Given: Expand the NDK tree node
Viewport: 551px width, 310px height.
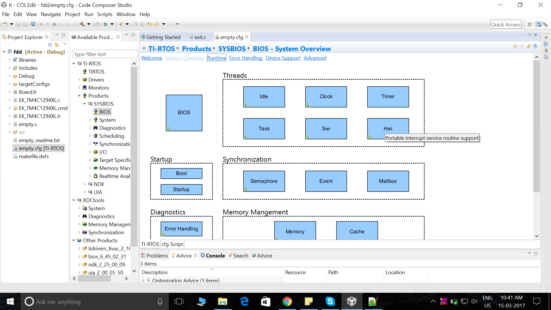Looking at the screenshot, I should tap(85, 184).
